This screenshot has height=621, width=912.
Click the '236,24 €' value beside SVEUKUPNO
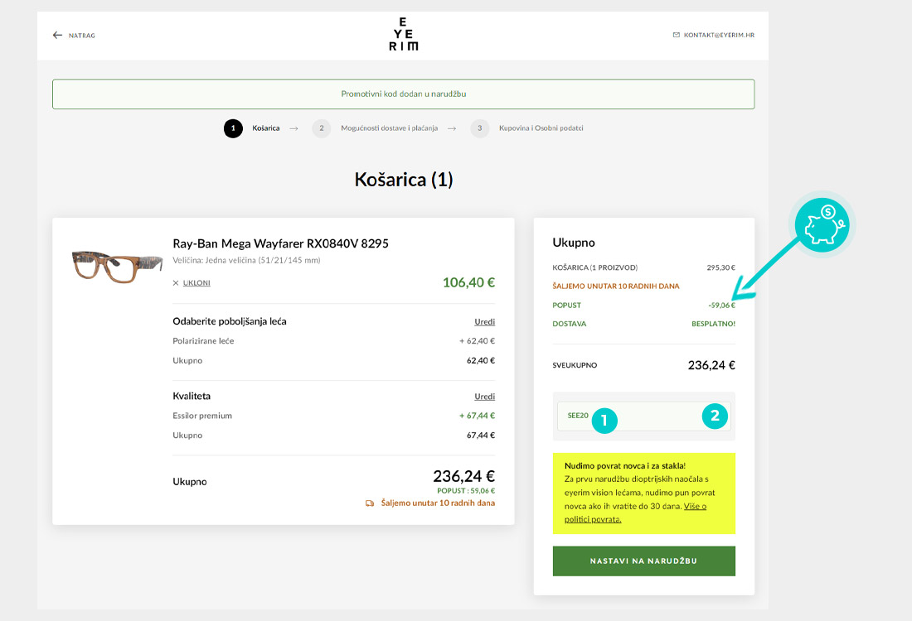pyautogui.click(x=711, y=365)
